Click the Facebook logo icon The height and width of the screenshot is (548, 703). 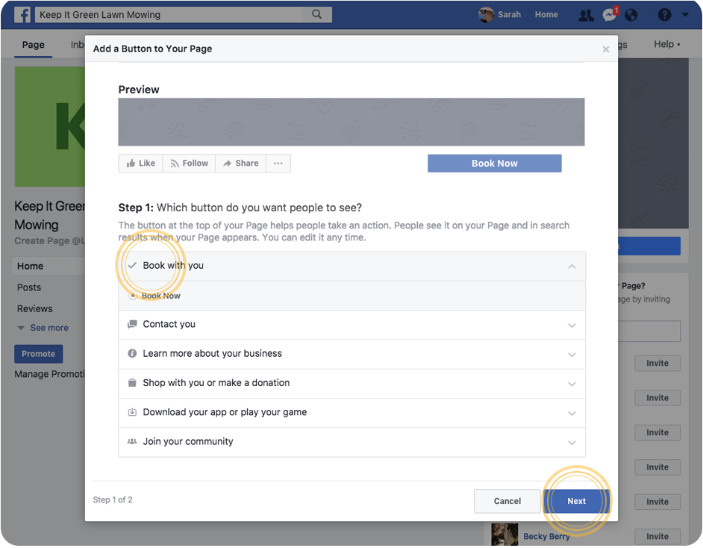coord(22,15)
